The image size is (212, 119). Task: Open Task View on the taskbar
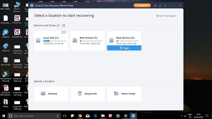coord(65,116)
